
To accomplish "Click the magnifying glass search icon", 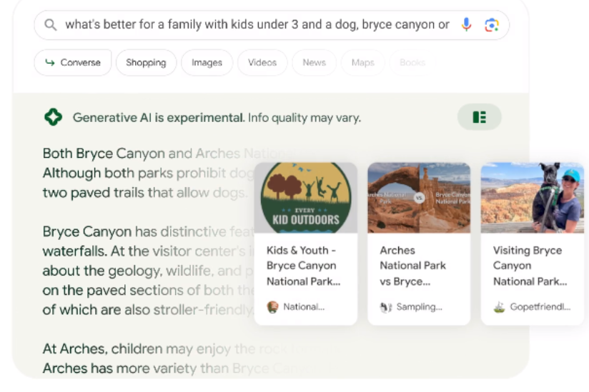I will pyautogui.click(x=50, y=25).
